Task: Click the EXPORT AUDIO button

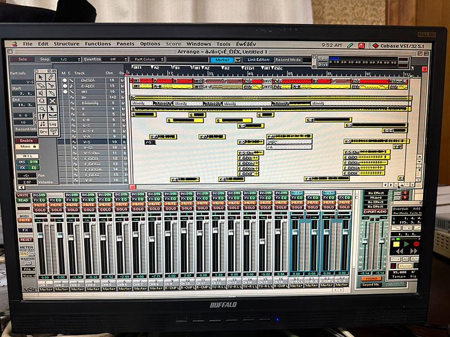Action: click(x=375, y=212)
